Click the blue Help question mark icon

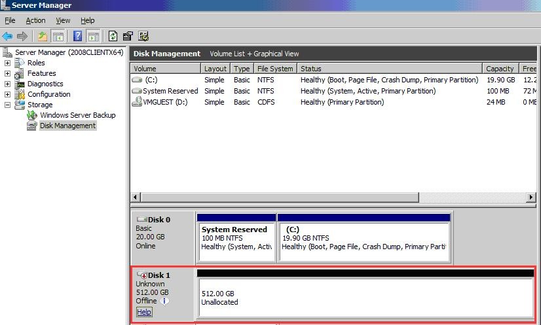pyautogui.click(x=78, y=36)
